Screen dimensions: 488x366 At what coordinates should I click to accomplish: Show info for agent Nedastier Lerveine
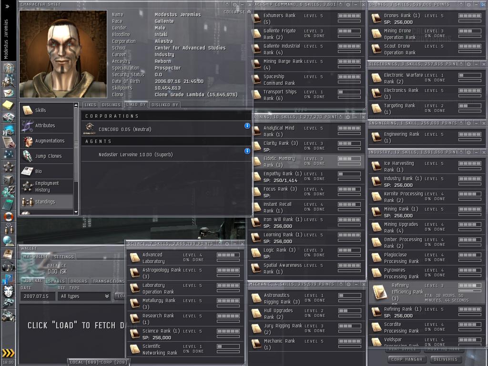click(247, 151)
